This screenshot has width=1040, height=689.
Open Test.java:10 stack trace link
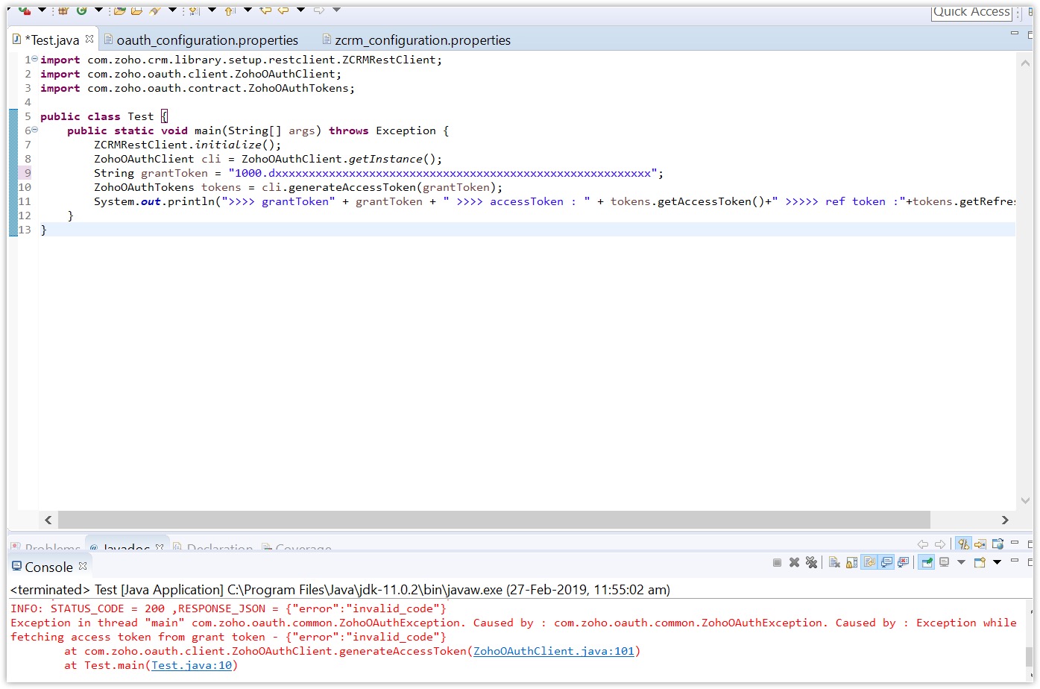tap(192, 665)
